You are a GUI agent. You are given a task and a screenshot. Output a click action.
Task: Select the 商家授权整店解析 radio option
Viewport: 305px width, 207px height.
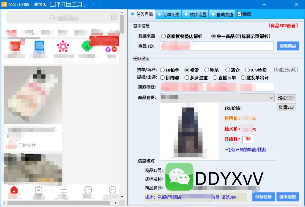(163, 36)
